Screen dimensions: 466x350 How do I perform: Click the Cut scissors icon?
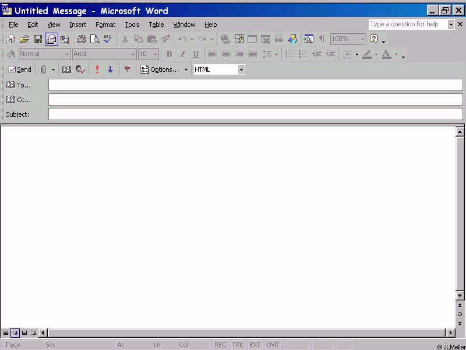(125, 39)
